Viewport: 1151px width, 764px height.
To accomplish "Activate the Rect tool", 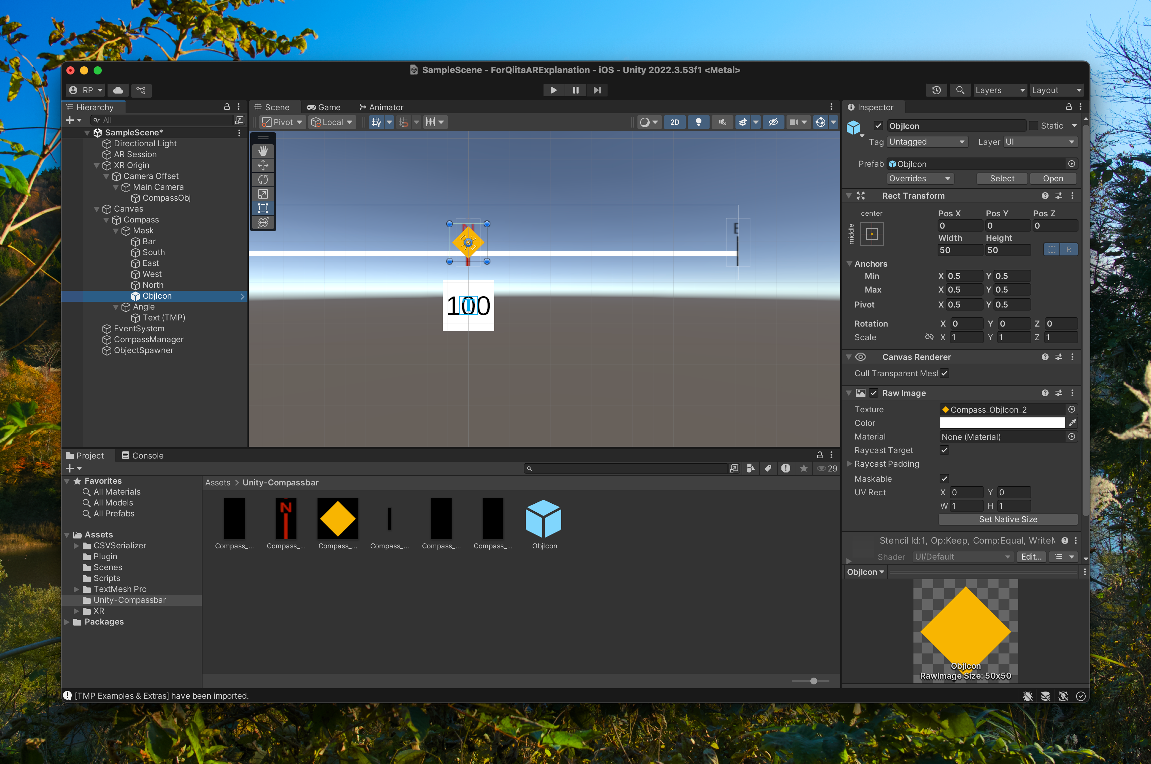I will [263, 208].
